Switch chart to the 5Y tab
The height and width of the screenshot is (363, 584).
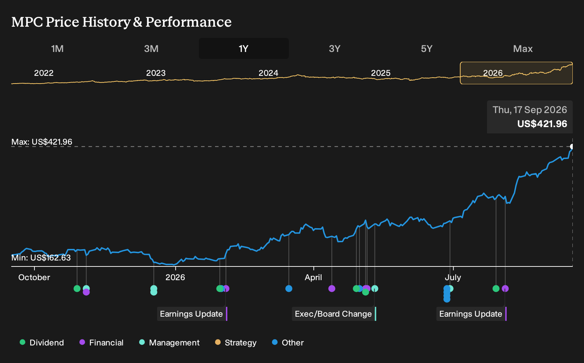tap(427, 48)
